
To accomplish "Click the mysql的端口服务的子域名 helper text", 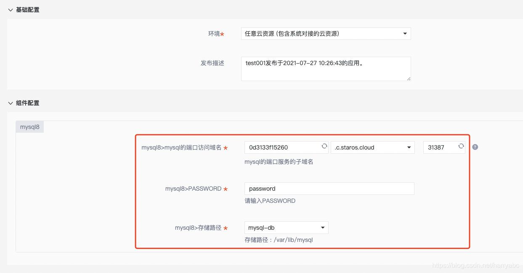I will click(279, 161).
